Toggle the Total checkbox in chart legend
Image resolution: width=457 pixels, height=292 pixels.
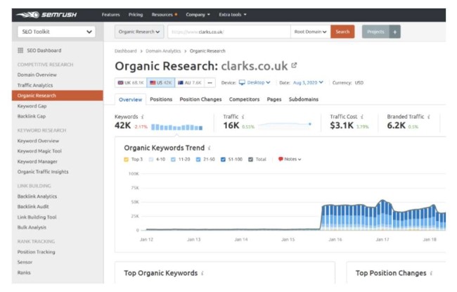[x=252, y=159]
